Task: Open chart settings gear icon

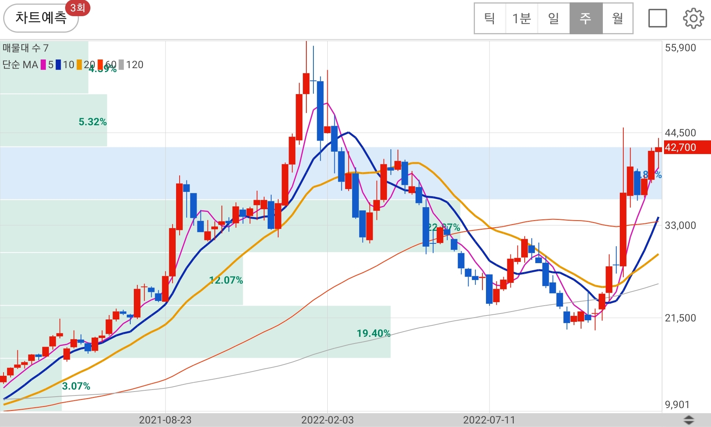Action: (x=693, y=18)
